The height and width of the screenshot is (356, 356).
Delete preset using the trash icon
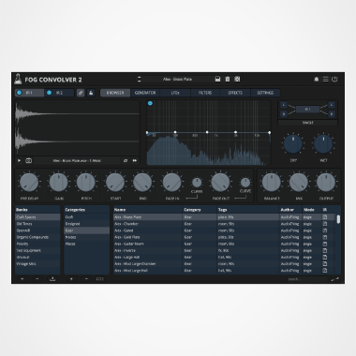pyautogui.click(x=228, y=79)
